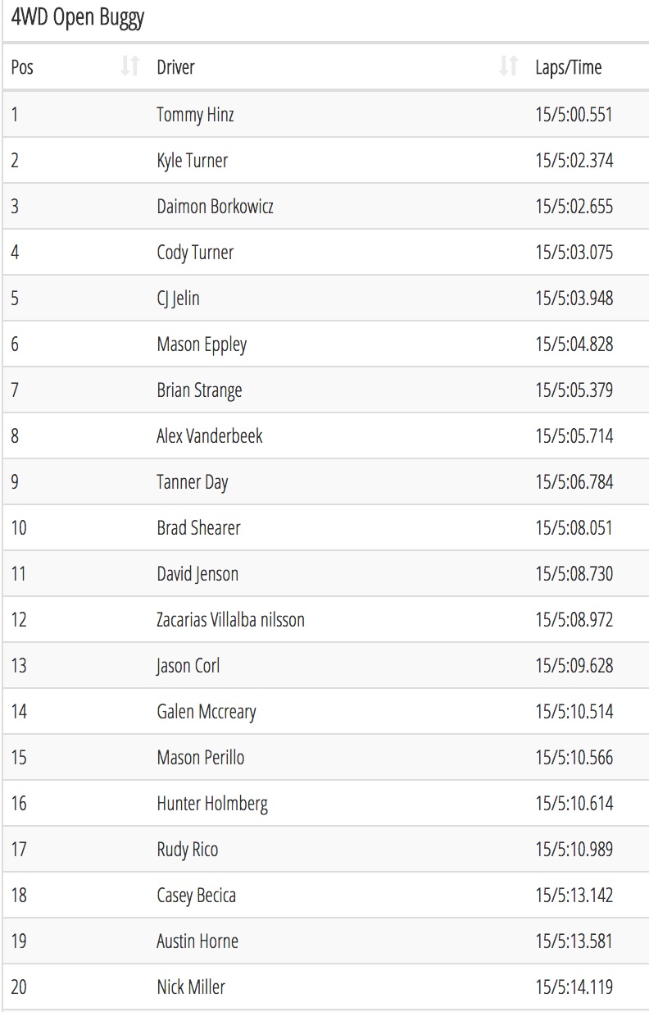Click Daimon Borkowicz entry
Viewport: 649px width, 1012px height.
[215, 207]
